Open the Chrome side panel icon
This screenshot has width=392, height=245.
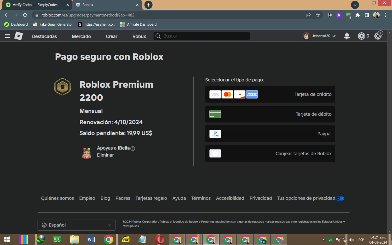coord(367,15)
